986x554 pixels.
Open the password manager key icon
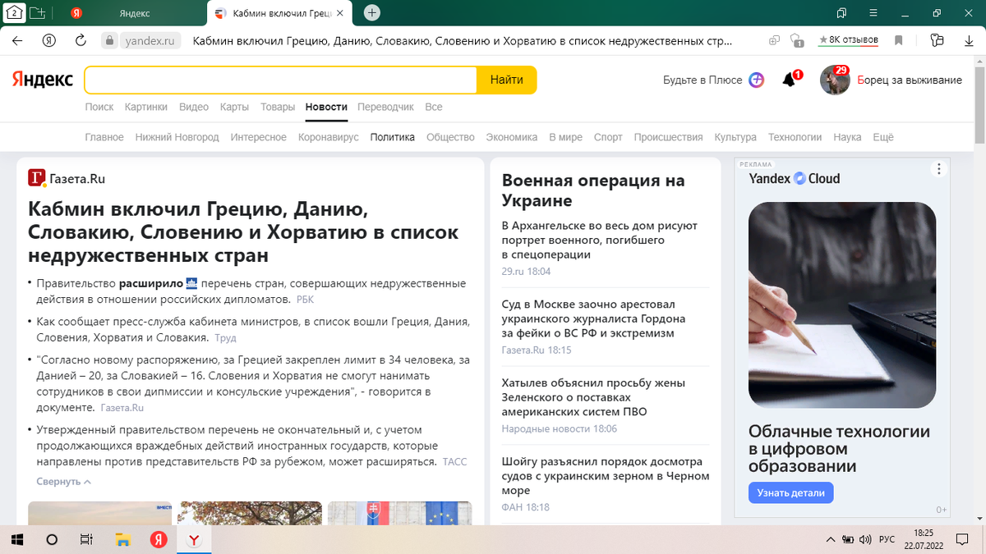click(x=938, y=40)
